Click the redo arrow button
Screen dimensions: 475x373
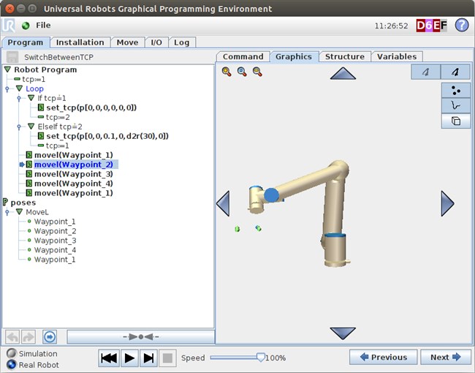pos(28,337)
